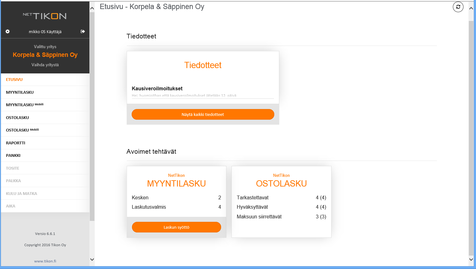Click the main page vertical scrollbar thumb

click(x=471, y=138)
